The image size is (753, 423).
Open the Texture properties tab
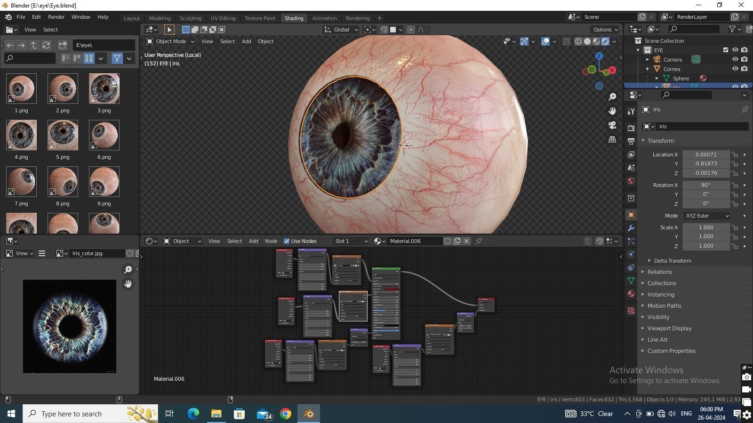(631, 311)
